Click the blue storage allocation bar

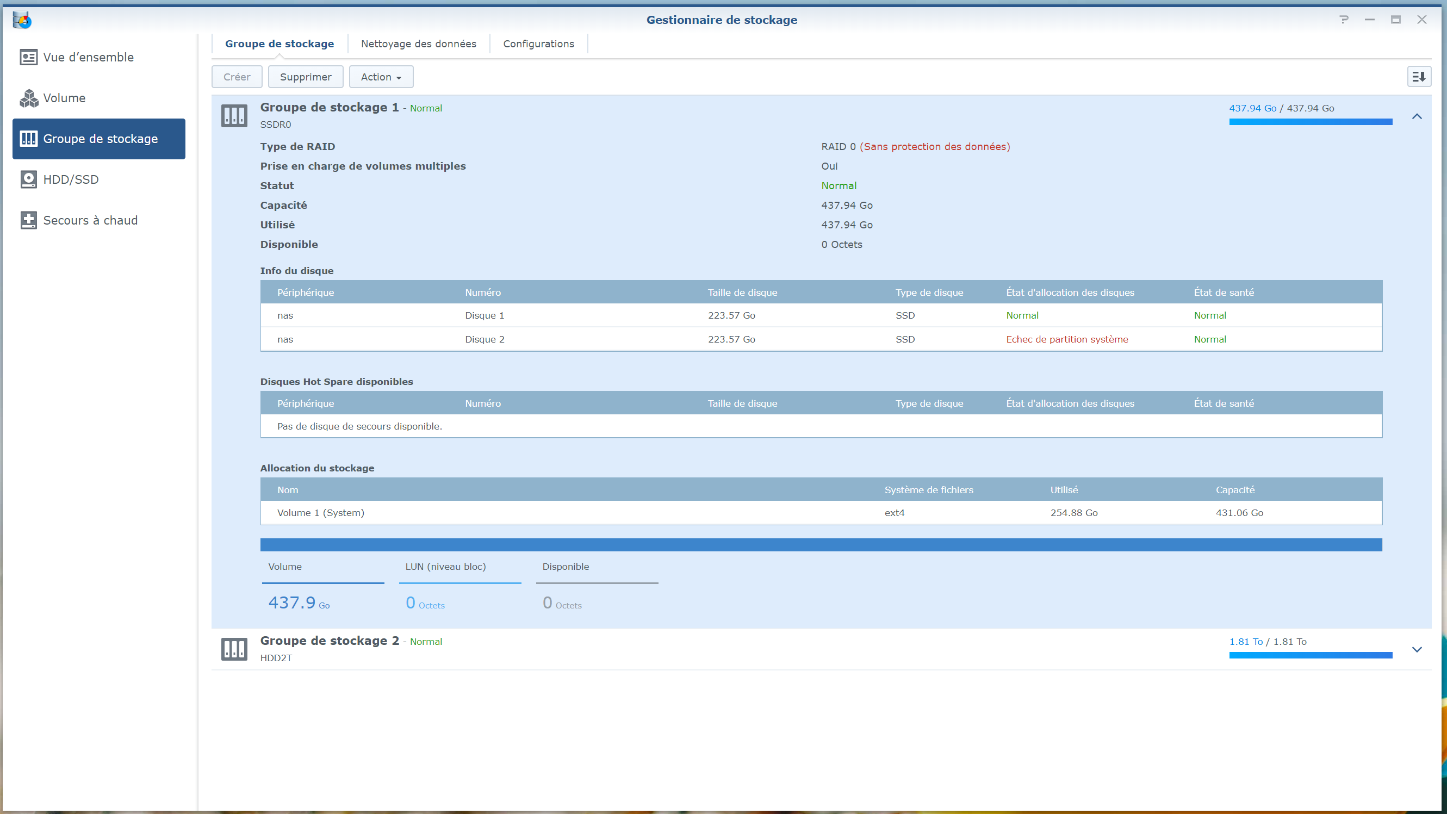pos(821,544)
